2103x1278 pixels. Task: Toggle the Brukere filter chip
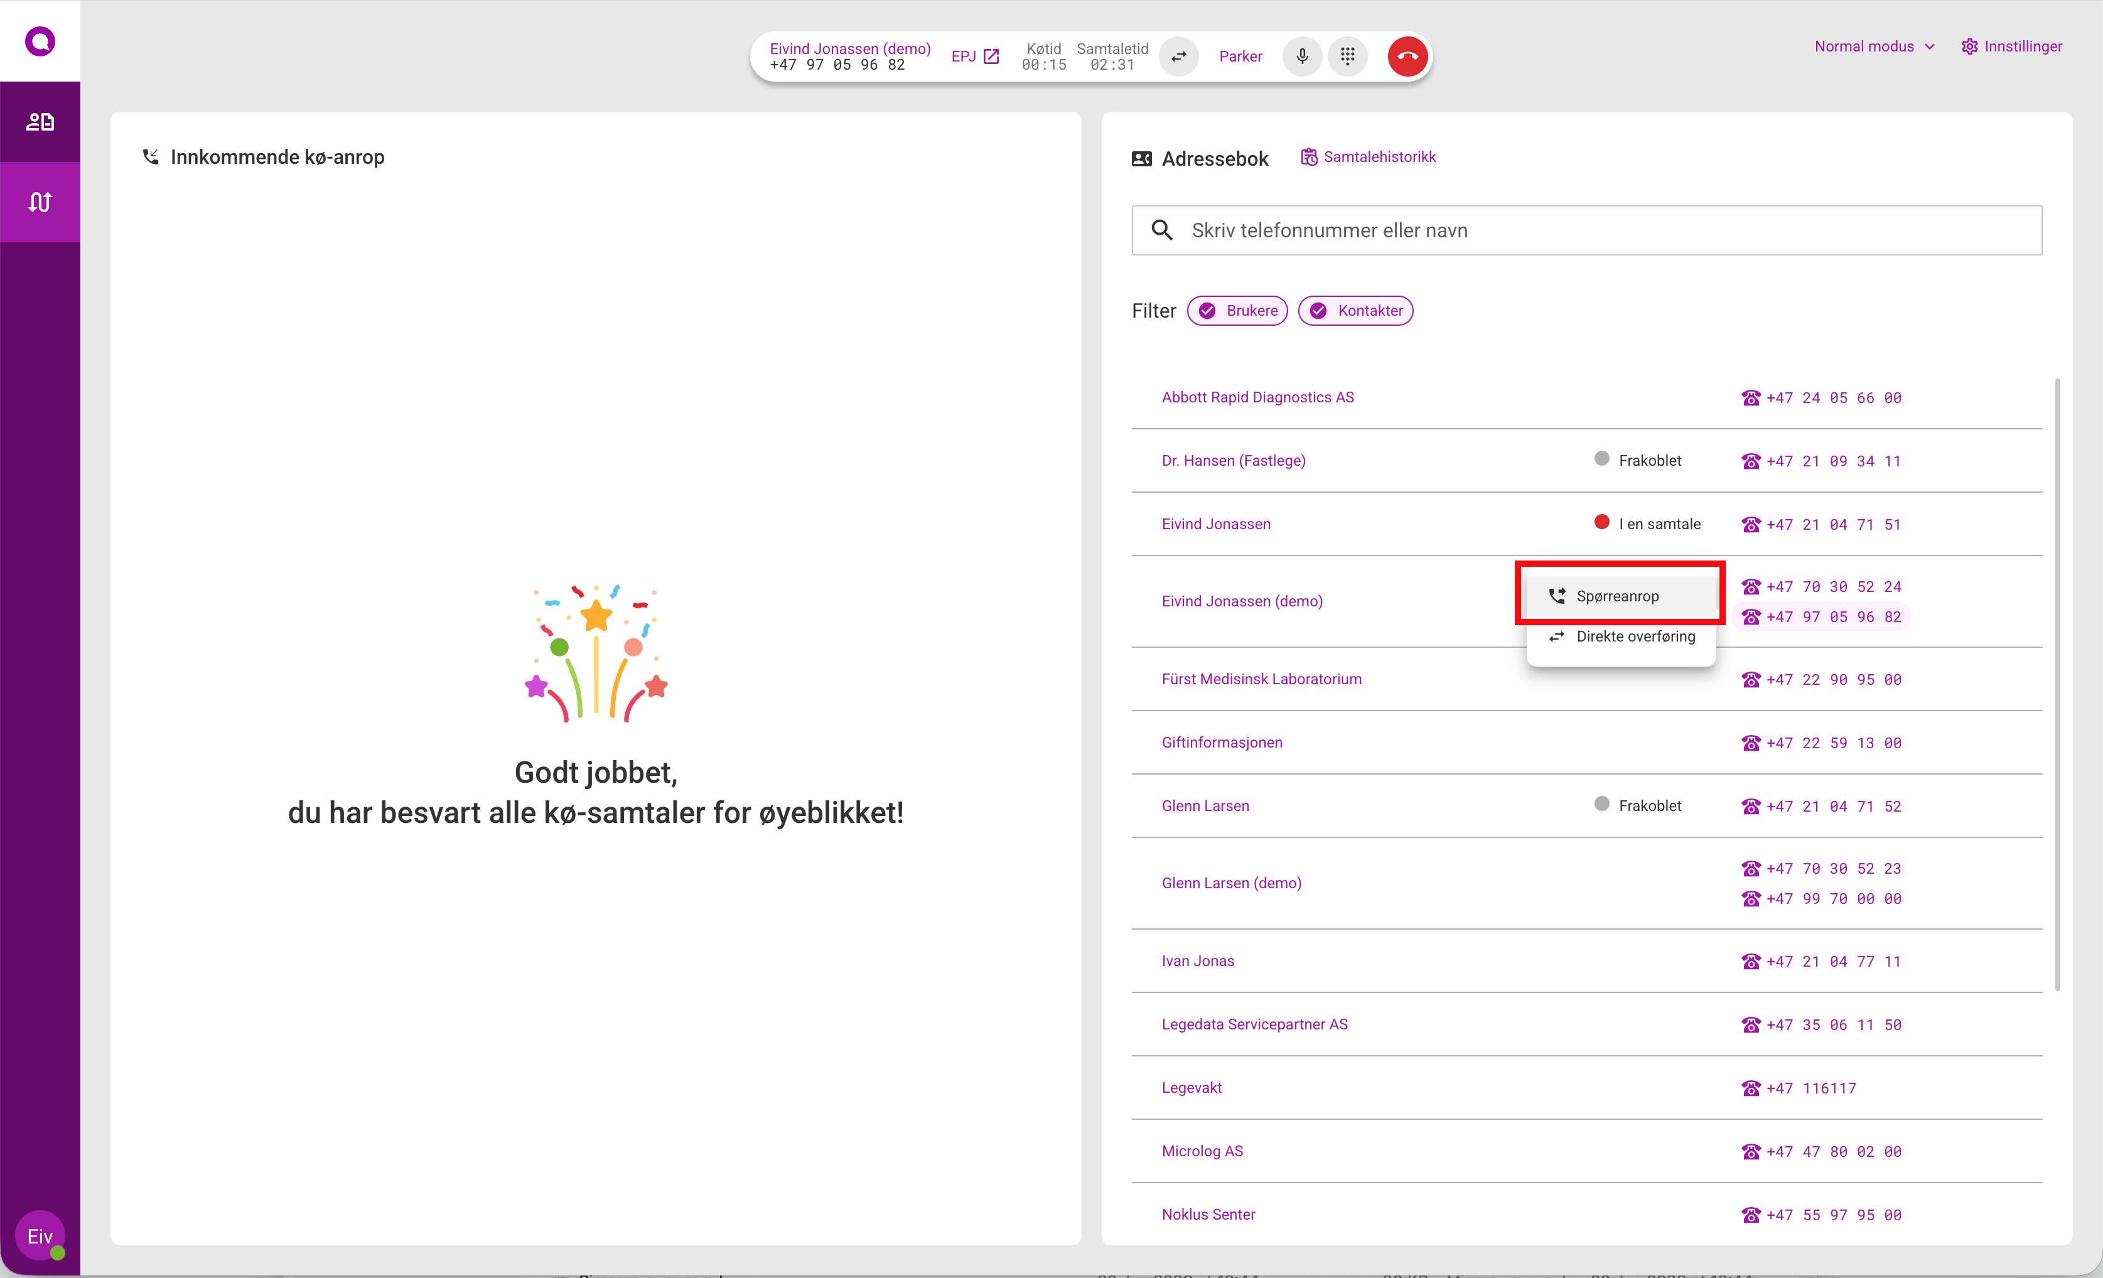click(1237, 311)
